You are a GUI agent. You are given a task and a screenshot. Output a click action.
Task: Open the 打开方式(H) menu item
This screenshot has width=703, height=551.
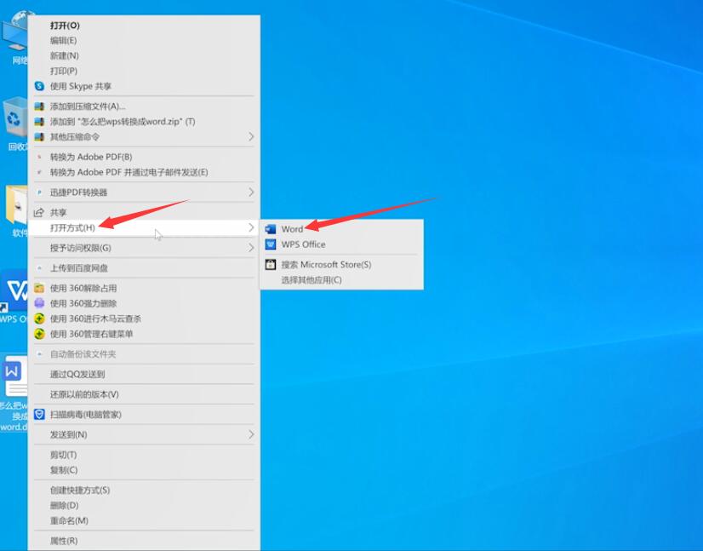pyautogui.click(x=144, y=228)
